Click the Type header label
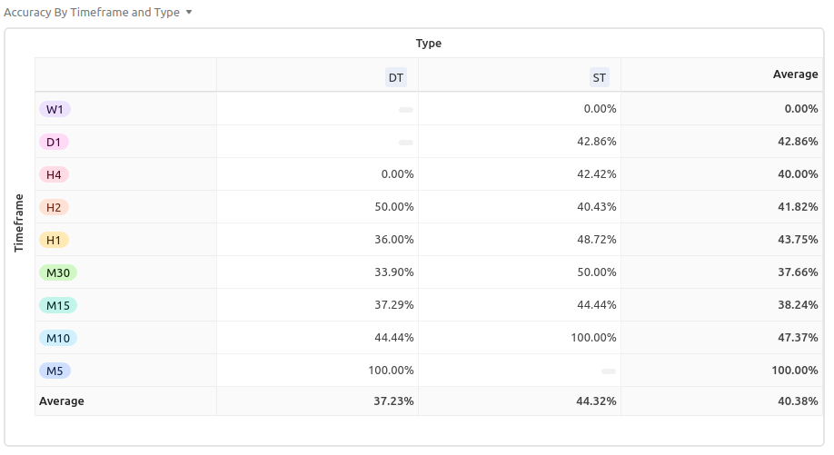 coord(428,44)
